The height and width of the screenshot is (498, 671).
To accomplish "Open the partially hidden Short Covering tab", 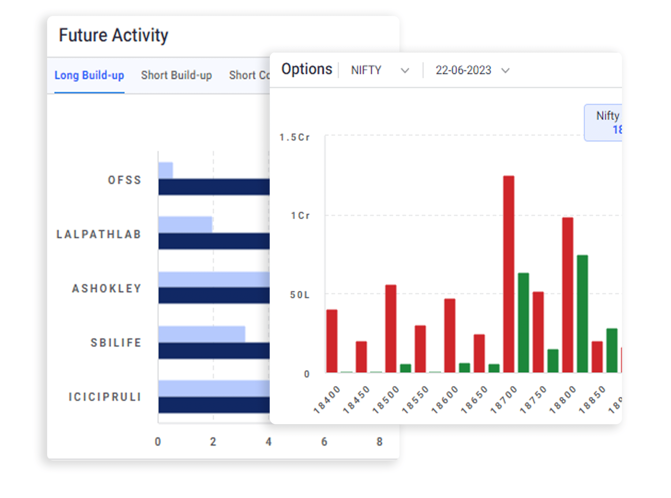I will pyautogui.click(x=249, y=75).
